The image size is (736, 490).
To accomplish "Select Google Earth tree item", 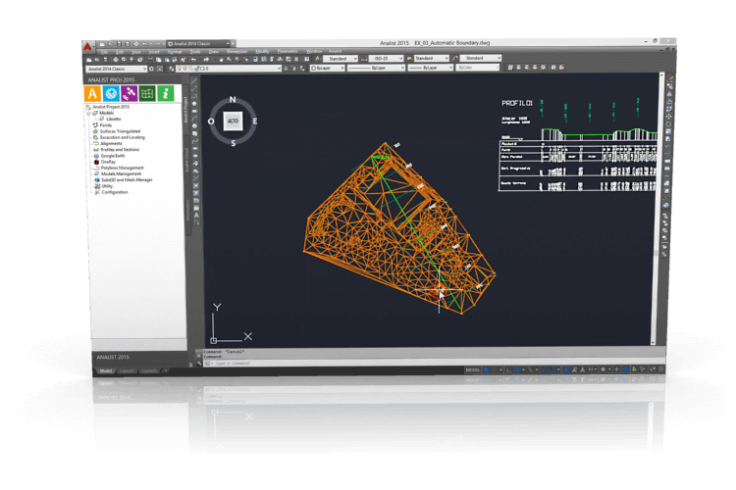I will [113, 156].
